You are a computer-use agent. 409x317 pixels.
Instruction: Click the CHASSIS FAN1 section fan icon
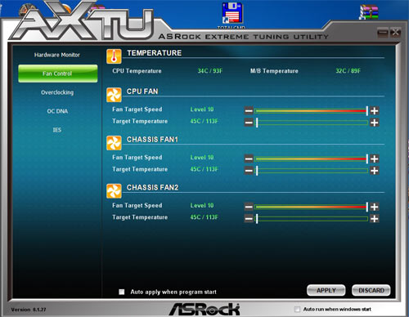(114, 143)
